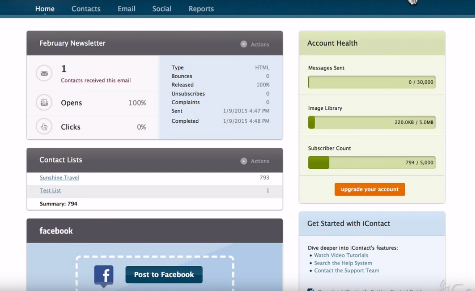This screenshot has width=475, height=291.
Task: Click Search the Help System link
Action: [x=343, y=263]
